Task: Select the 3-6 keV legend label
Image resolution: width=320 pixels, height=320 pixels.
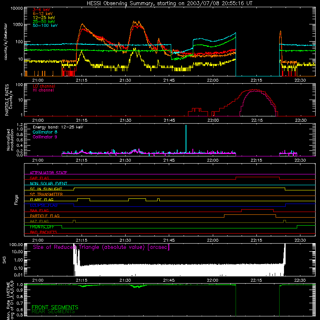Action: 41,10
